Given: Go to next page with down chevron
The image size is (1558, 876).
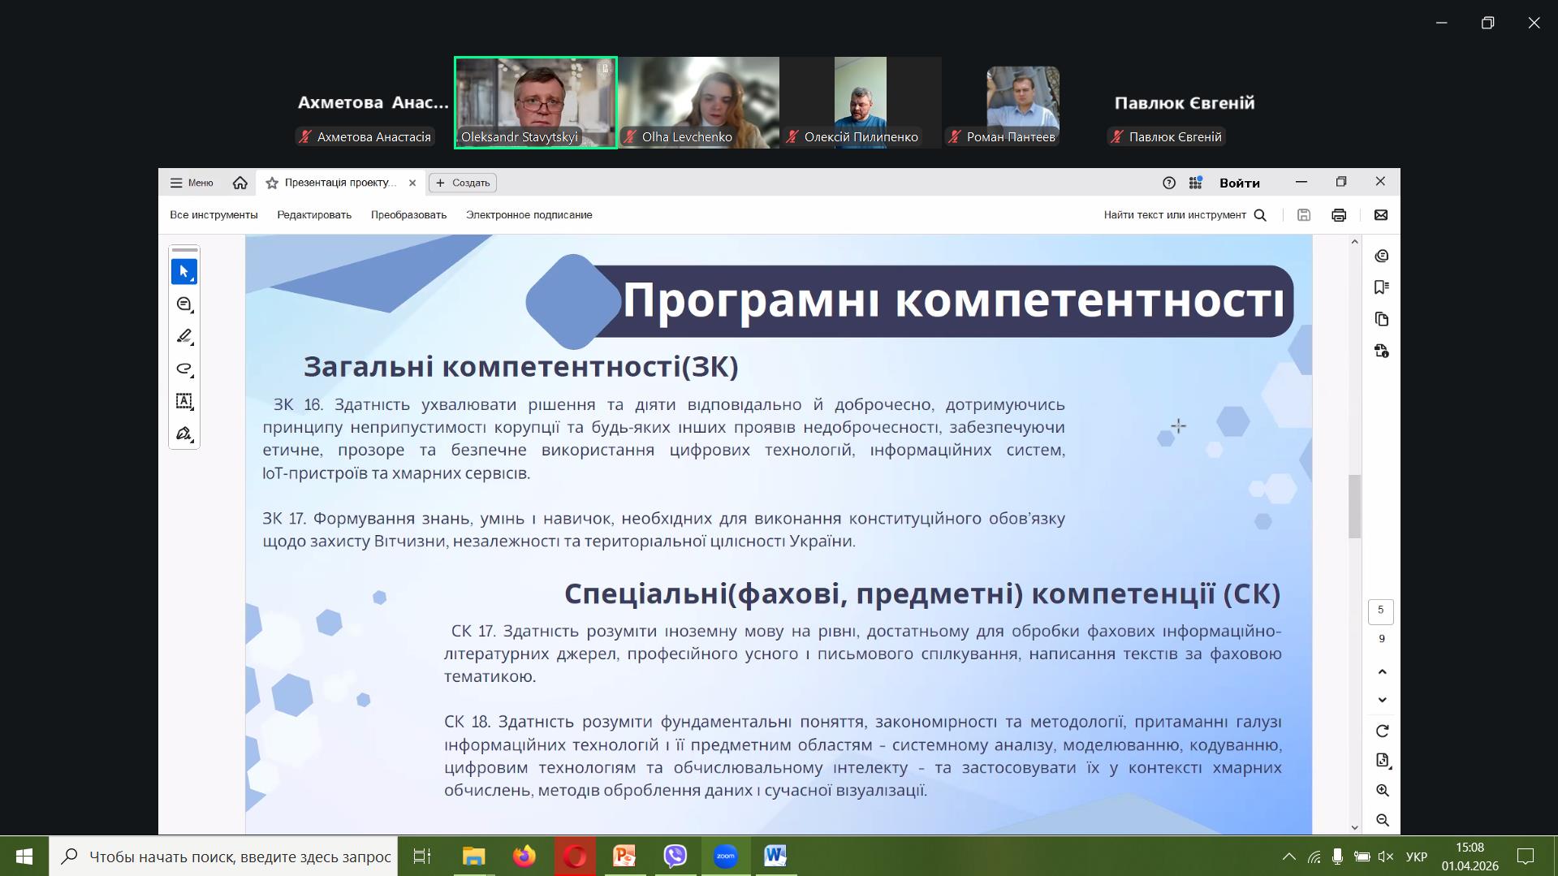Looking at the screenshot, I should [1382, 700].
